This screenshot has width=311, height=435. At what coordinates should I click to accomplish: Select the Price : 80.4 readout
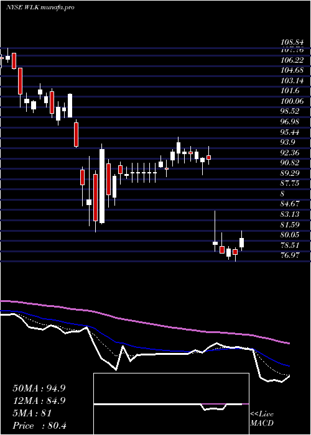tap(39, 426)
